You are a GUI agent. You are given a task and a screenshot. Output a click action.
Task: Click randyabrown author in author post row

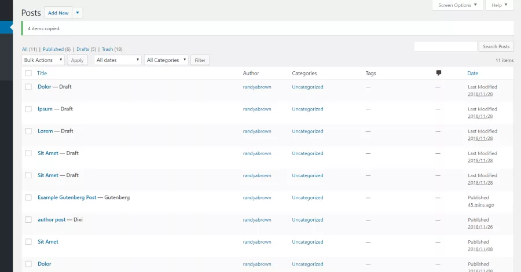tap(257, 220)
